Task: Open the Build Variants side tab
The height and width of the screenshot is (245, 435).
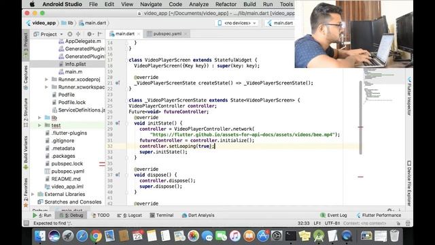Action: (26, 152)
